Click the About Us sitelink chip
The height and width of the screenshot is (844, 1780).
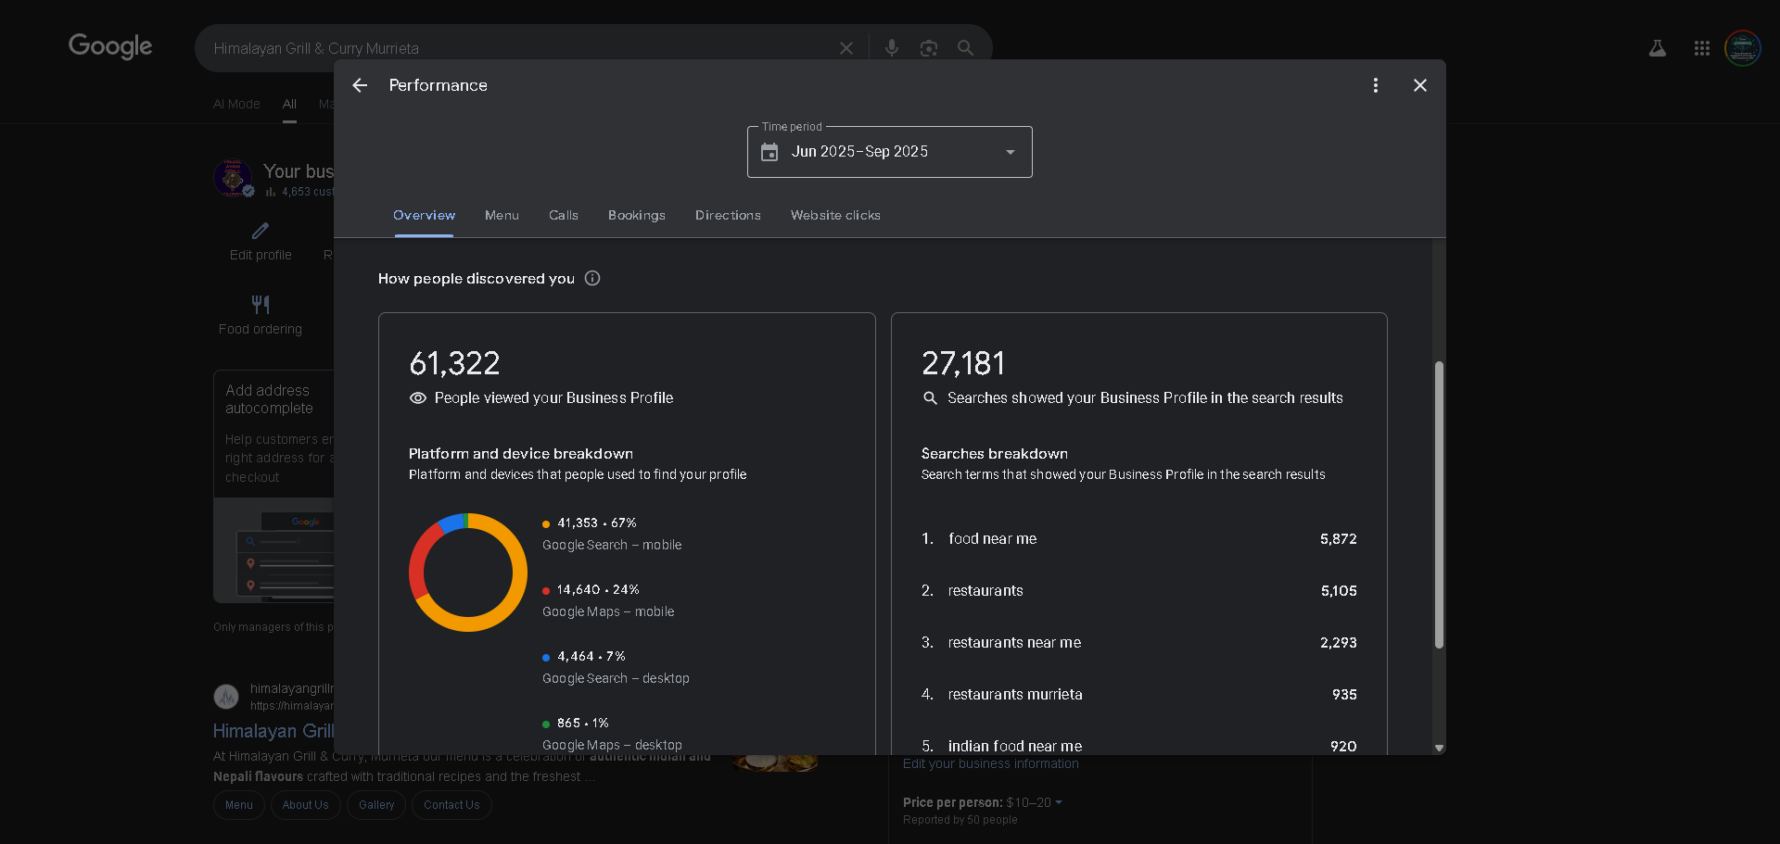click(x=306, y=805)
